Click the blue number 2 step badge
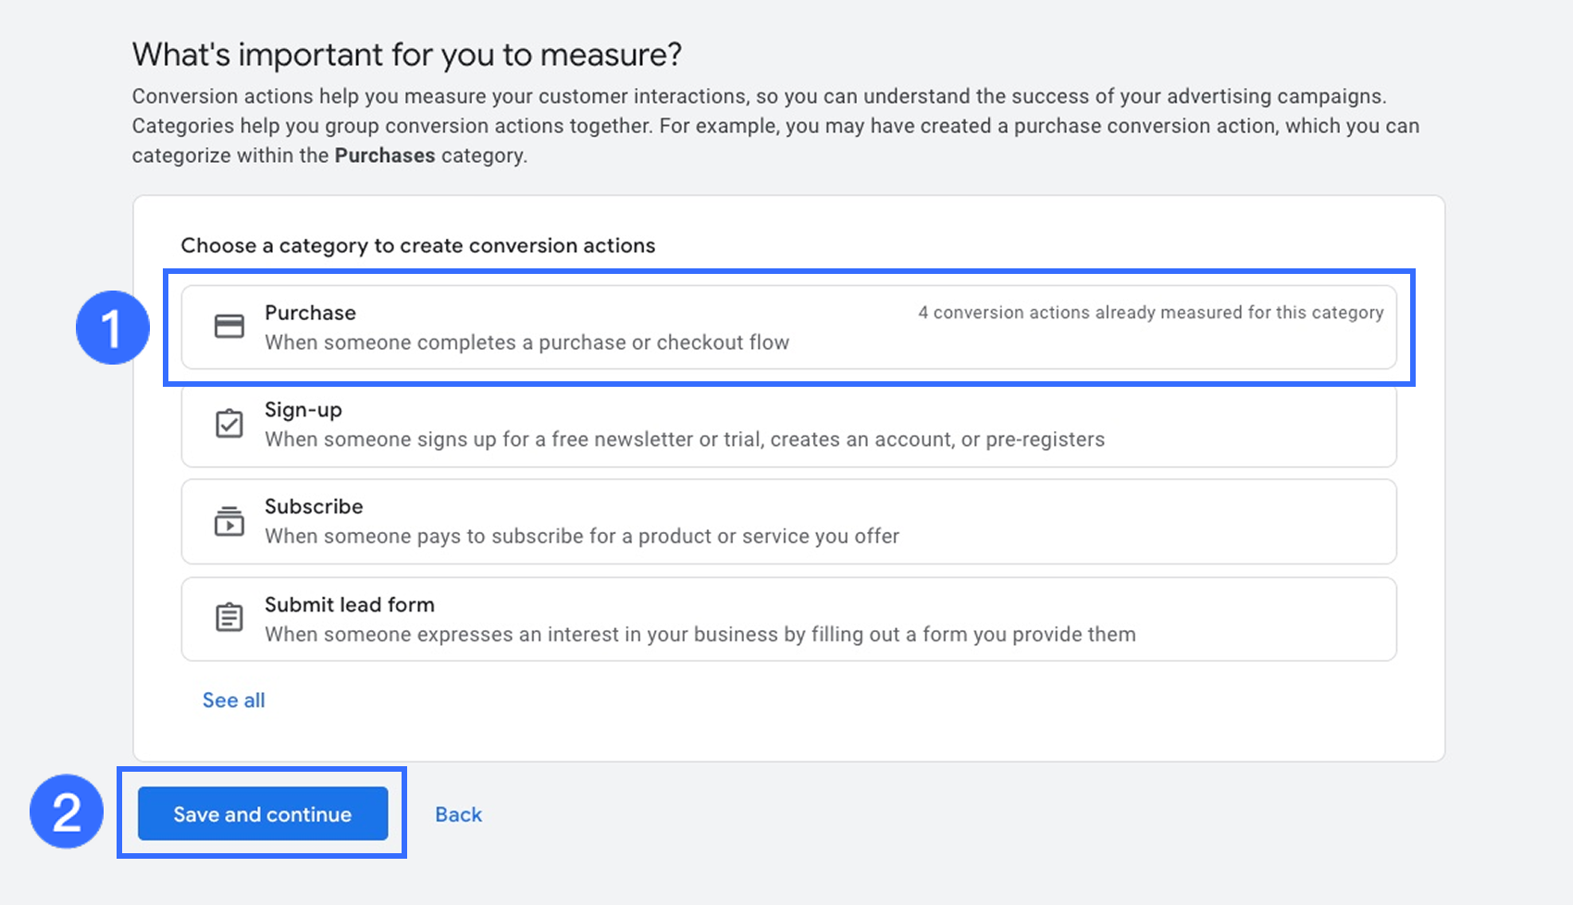This screenshot has height=905, width=1573. click(67, 812)
